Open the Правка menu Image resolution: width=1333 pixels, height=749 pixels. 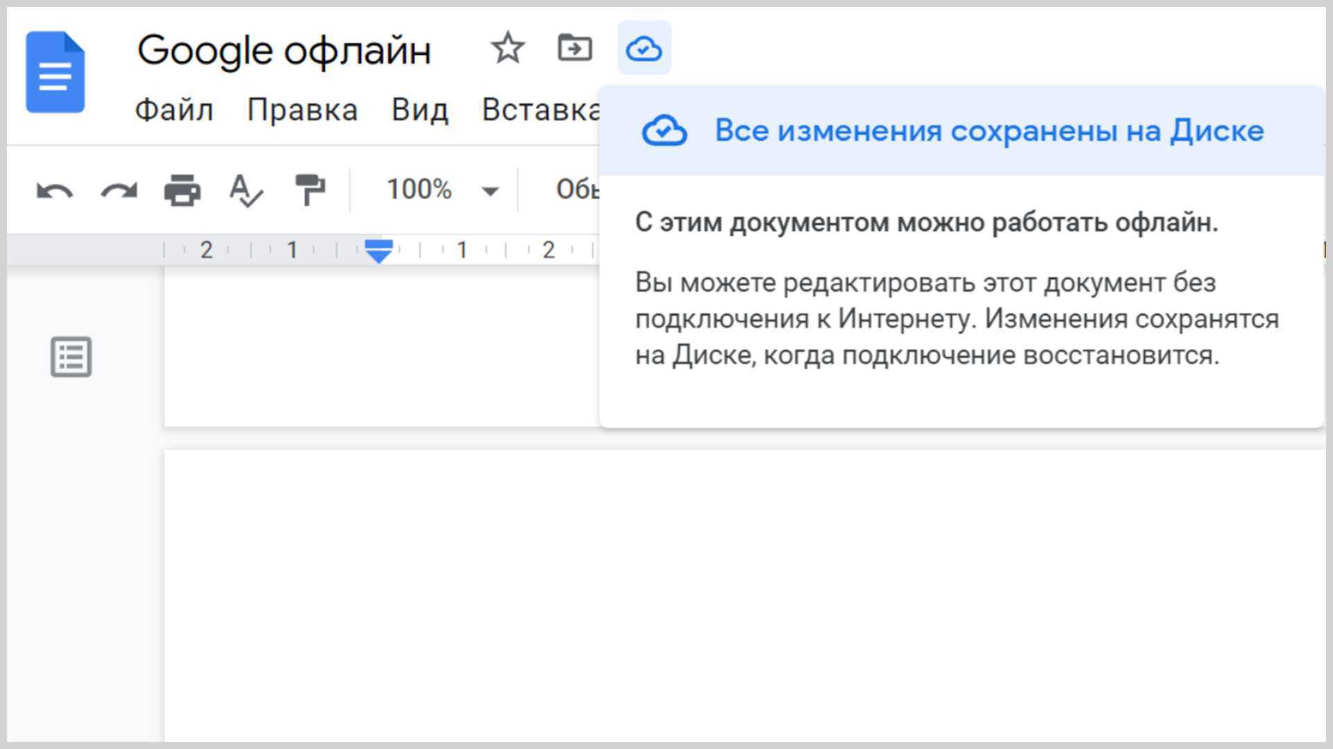tap(302, 110)
